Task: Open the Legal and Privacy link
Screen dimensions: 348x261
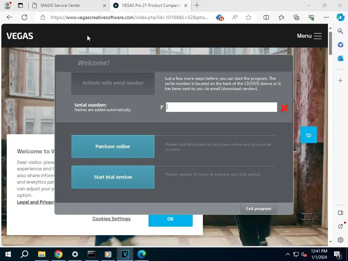Action: [36, 202]
